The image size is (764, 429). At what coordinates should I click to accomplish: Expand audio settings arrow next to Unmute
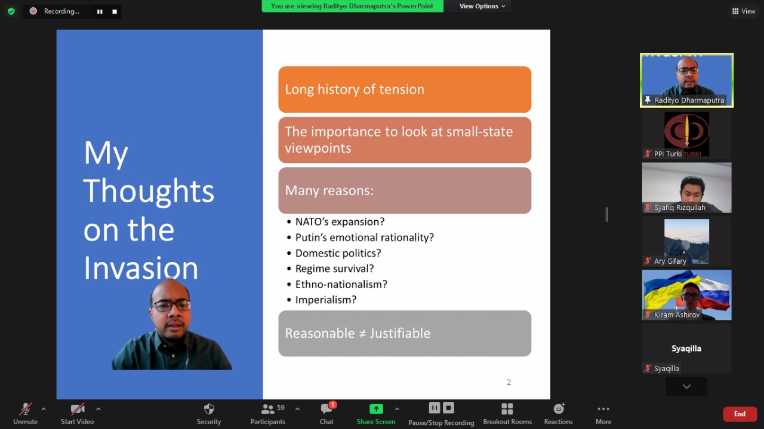pyautogui.click(x=44, y=409)
